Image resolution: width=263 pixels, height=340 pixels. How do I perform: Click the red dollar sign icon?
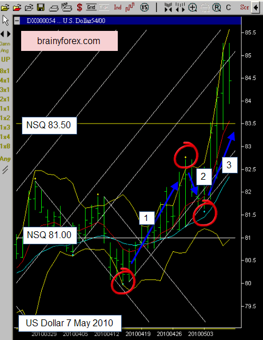(x=79, y=7)
